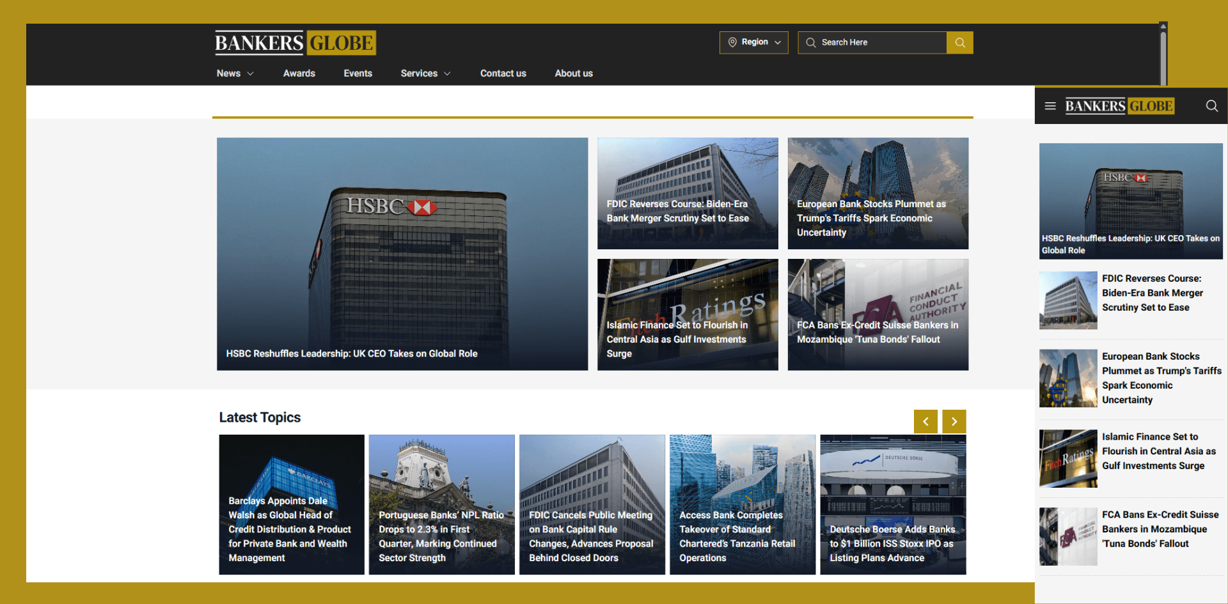Screen dimensions: 1228x604
Task: Go to Contact us page
Action: pyautogui.click(x=503, y=74)
